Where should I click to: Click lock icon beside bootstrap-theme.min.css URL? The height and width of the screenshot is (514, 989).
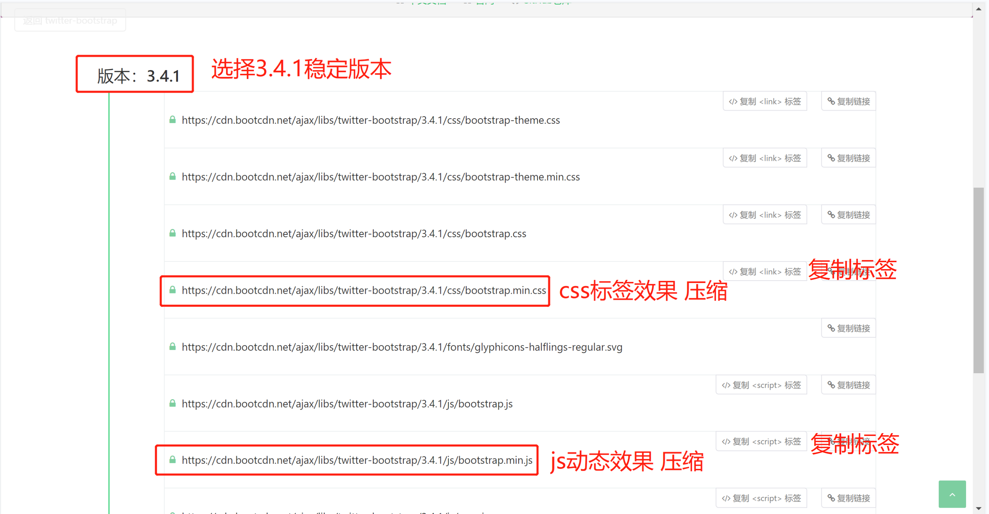point(173,177)
